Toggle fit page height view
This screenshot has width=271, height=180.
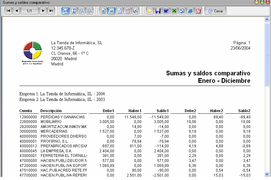click(74, 11)
